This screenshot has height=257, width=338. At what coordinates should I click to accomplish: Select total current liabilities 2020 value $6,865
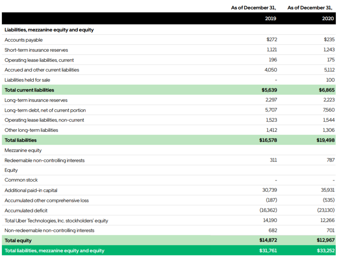tap(327, 90)
